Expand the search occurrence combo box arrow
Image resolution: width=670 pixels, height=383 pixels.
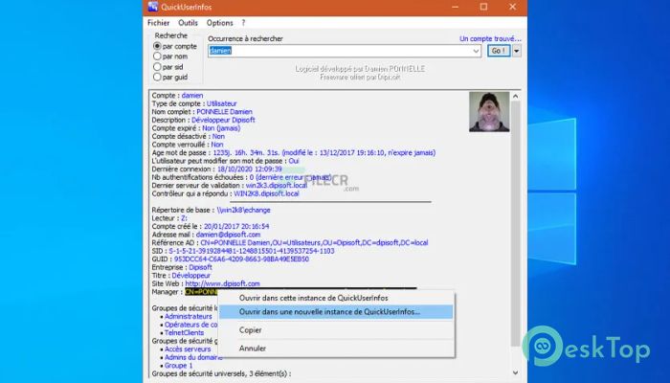tap(476, 51)
